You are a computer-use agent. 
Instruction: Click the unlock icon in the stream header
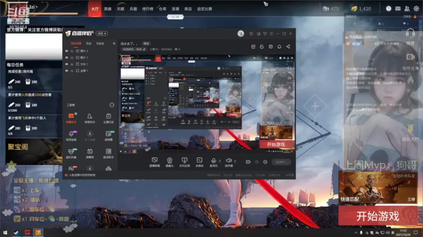pyautogui.click(x=262, y=46)
